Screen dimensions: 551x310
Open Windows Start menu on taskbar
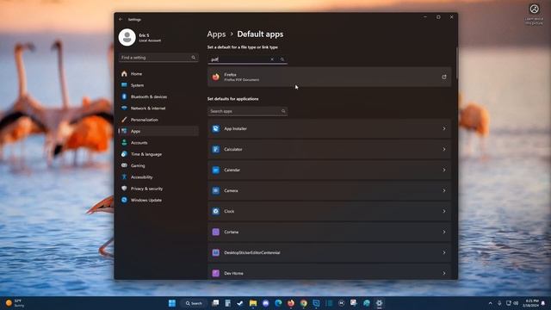pyautogui.click(x=172, y=303)
